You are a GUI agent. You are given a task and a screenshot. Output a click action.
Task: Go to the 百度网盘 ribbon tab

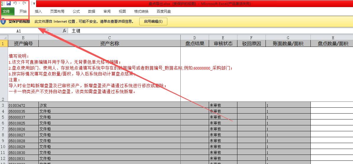pyautogui.click(x=164, y=12)
